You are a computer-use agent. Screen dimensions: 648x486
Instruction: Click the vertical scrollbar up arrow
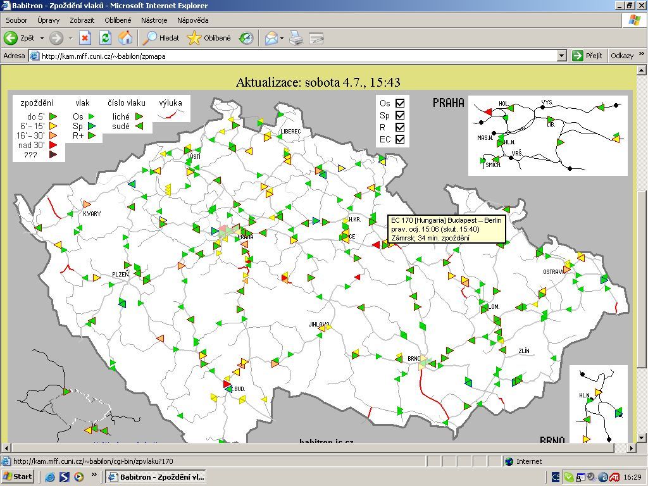tap(641, 70)
